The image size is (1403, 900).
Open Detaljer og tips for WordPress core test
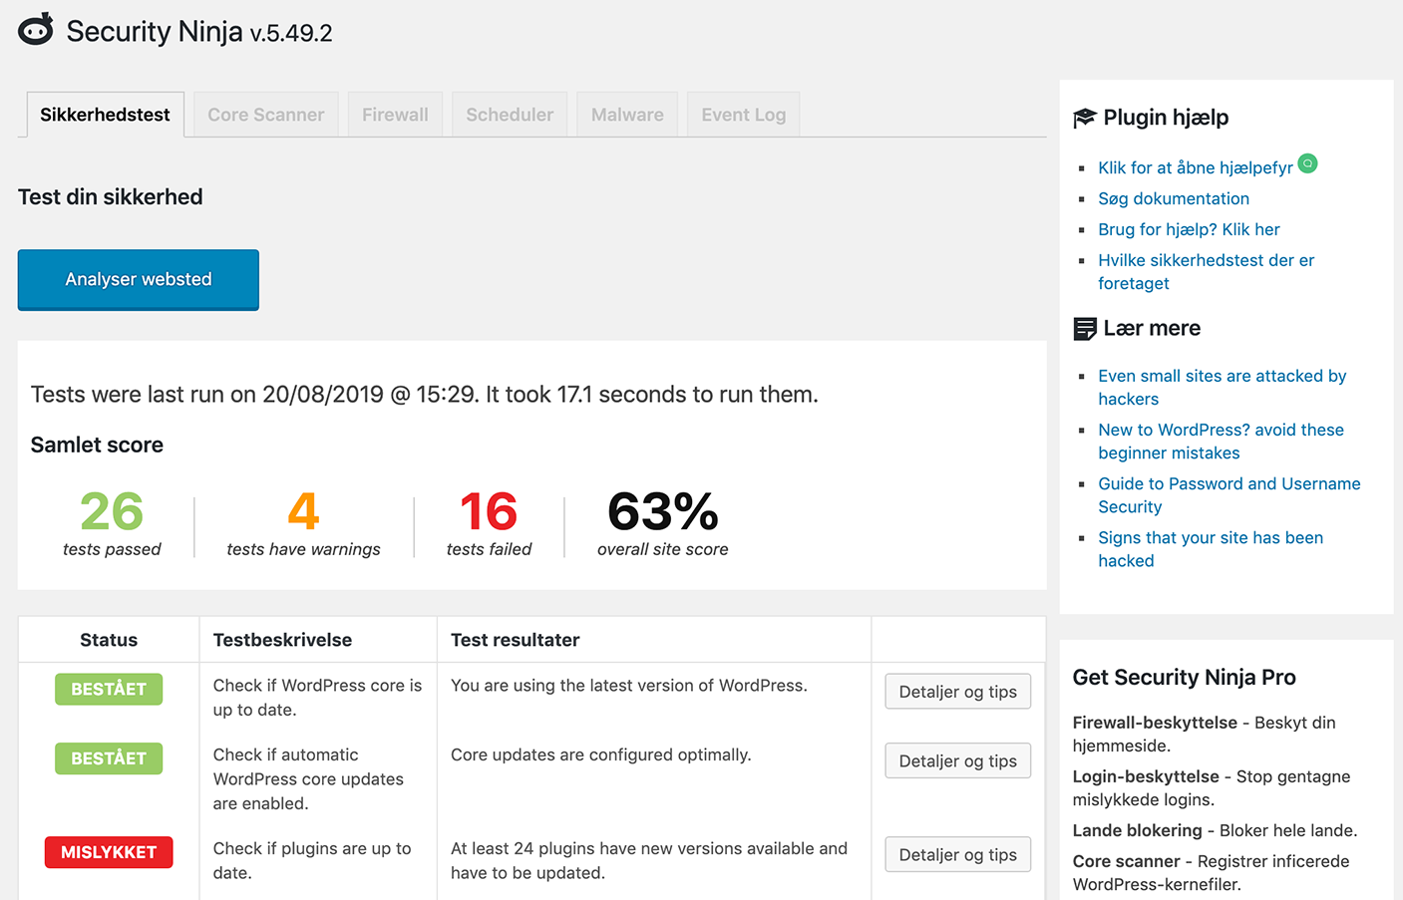pyautogui.click(x=957, y=691)
